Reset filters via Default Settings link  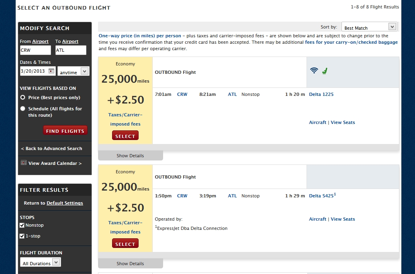point(65,203)
